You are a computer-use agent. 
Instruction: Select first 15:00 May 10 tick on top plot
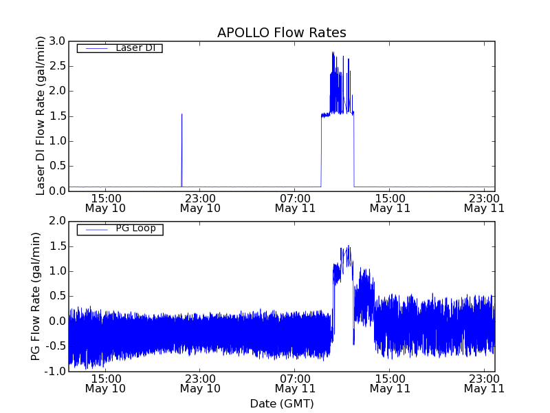[105, 202]
